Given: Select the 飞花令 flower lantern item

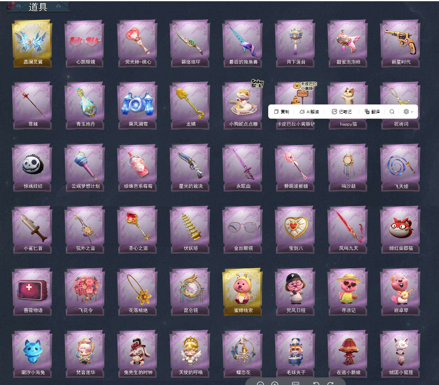Looking at the screenshot, I should click(84, 292).
